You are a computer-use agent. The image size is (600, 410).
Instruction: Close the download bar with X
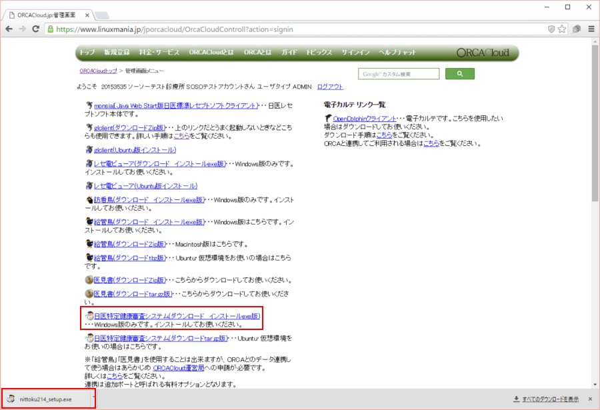(591, 399)
